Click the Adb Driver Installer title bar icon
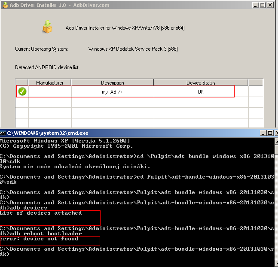Viewport: 278px width, 267px height. tap(4, 5)
